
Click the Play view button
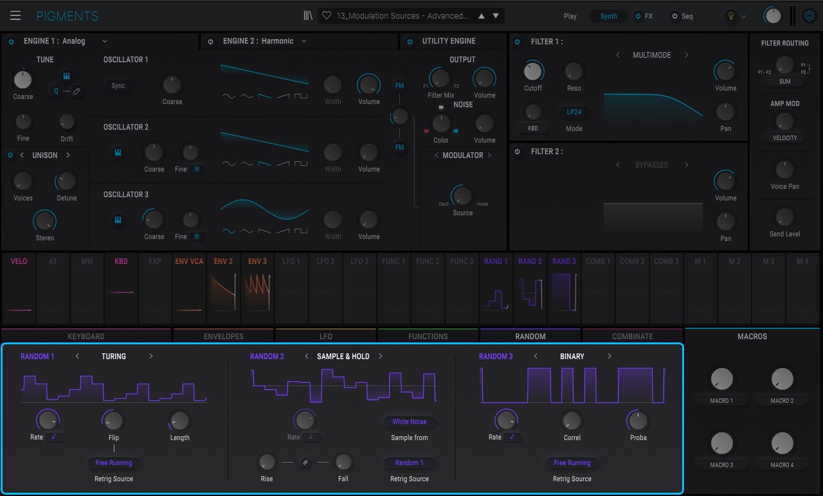pyautogui.click(x=570, y=16)
